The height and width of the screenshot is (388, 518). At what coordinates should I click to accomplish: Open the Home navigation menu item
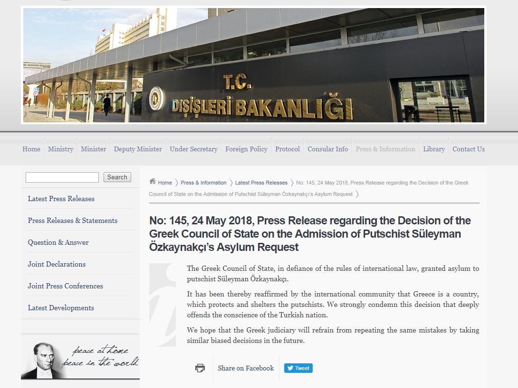pos(31,149)
